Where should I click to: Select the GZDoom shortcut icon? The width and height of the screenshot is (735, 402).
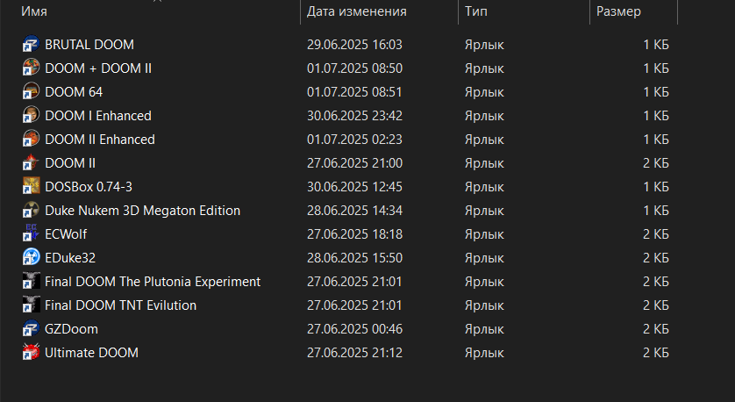(x=31, y=328)
